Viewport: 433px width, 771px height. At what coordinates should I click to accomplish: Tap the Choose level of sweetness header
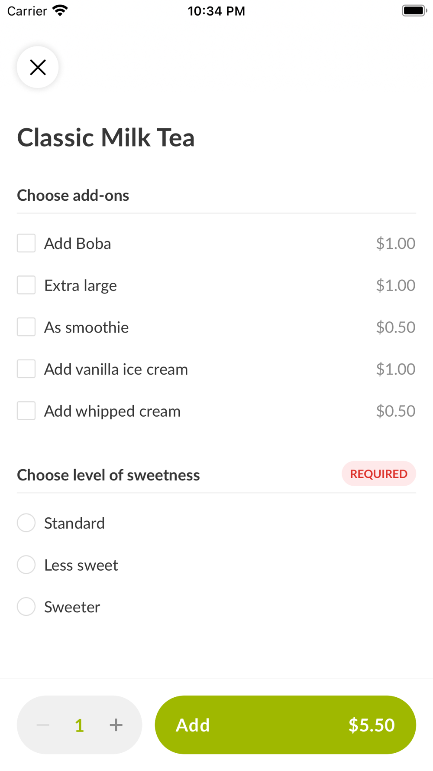[x=108, y=475]
